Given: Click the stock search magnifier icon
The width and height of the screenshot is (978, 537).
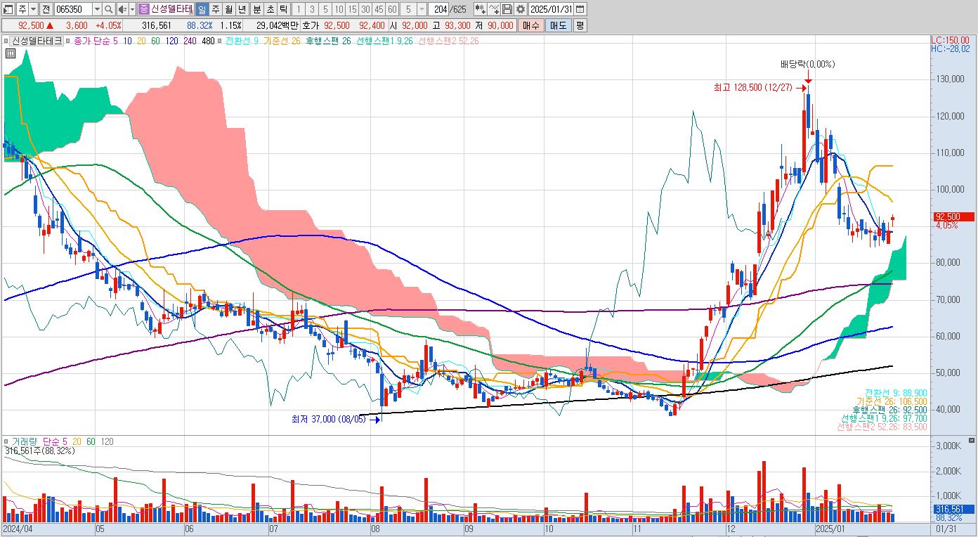Looking at the screenshot, I should pos(109,9).
